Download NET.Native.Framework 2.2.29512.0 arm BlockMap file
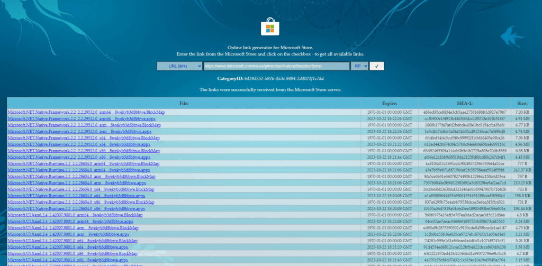Screen dimensions: 542x266 click(84, 125)
